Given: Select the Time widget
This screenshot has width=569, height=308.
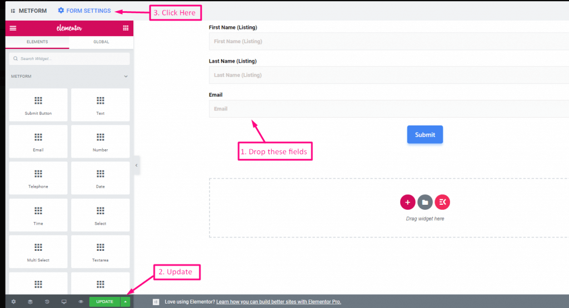Looking at the screenshot, I should click(x=38, y=215).
